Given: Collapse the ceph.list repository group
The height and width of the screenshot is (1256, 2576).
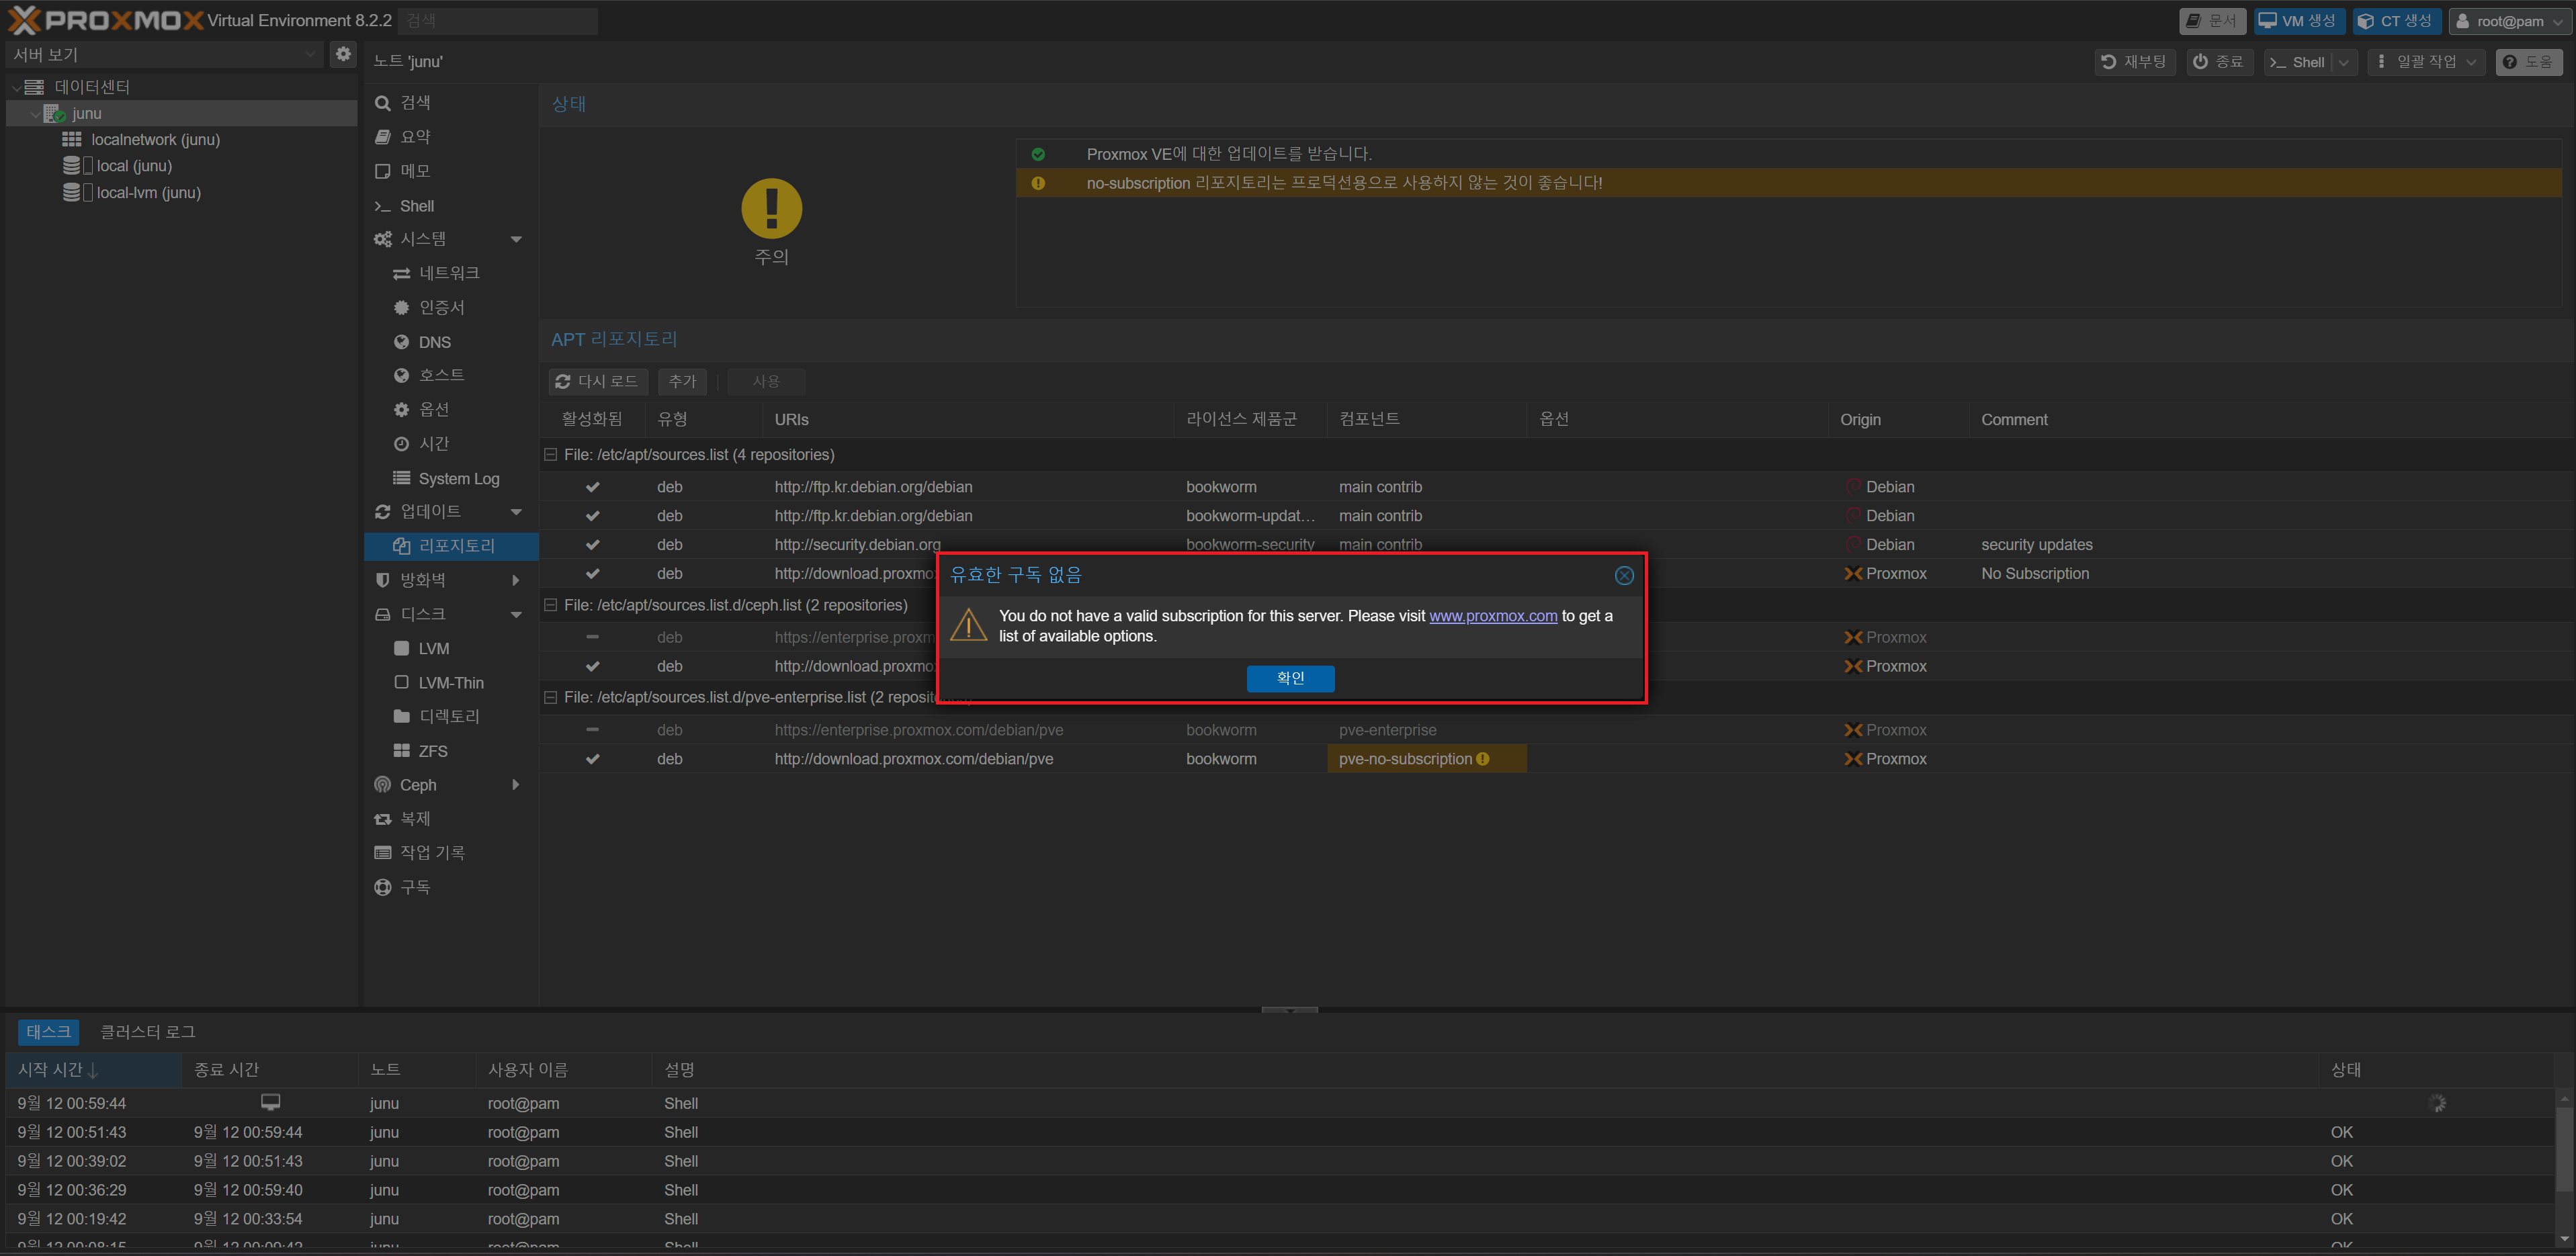Looking at the screenshot, I should (x=550, y=605).
